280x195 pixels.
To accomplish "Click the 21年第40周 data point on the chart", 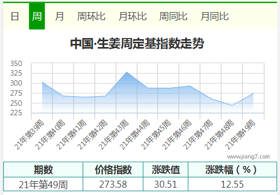I will (63, 96).
